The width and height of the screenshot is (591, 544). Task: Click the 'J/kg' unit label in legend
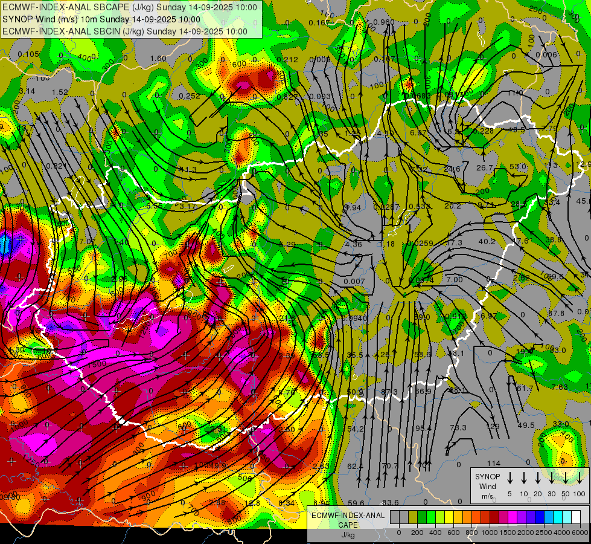click(x=348, y=535)
